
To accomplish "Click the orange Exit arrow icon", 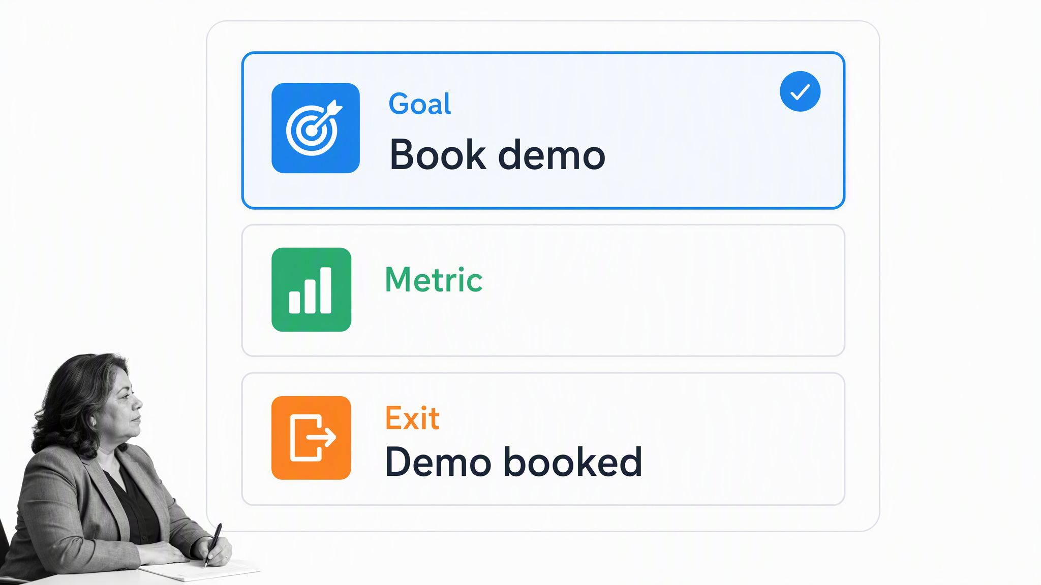I will (x=311, y=438).
